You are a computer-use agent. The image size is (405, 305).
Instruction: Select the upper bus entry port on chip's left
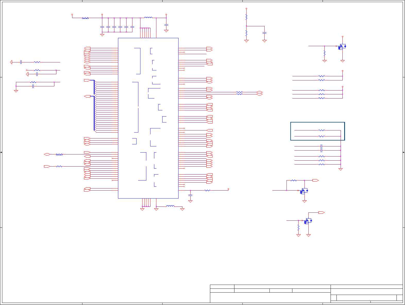[x=87, y=80]
